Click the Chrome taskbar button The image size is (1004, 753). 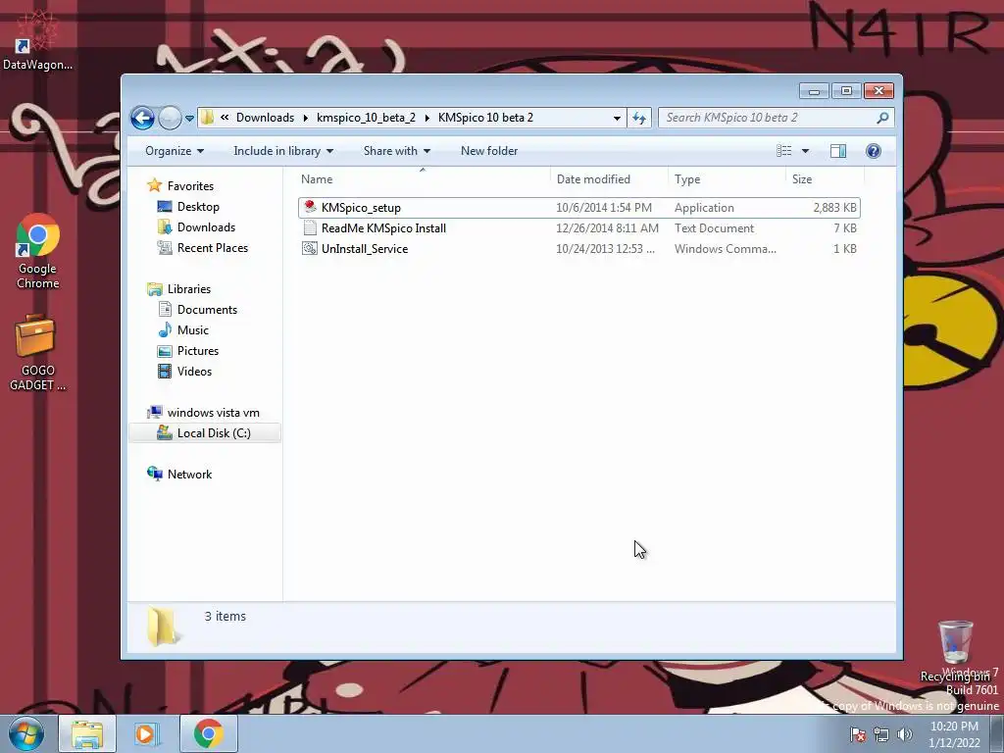coord(209,733)
